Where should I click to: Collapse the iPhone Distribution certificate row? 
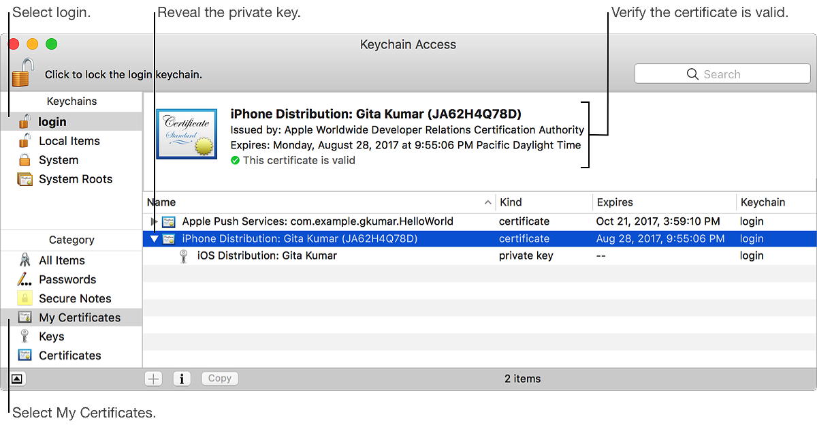point(154,239)
